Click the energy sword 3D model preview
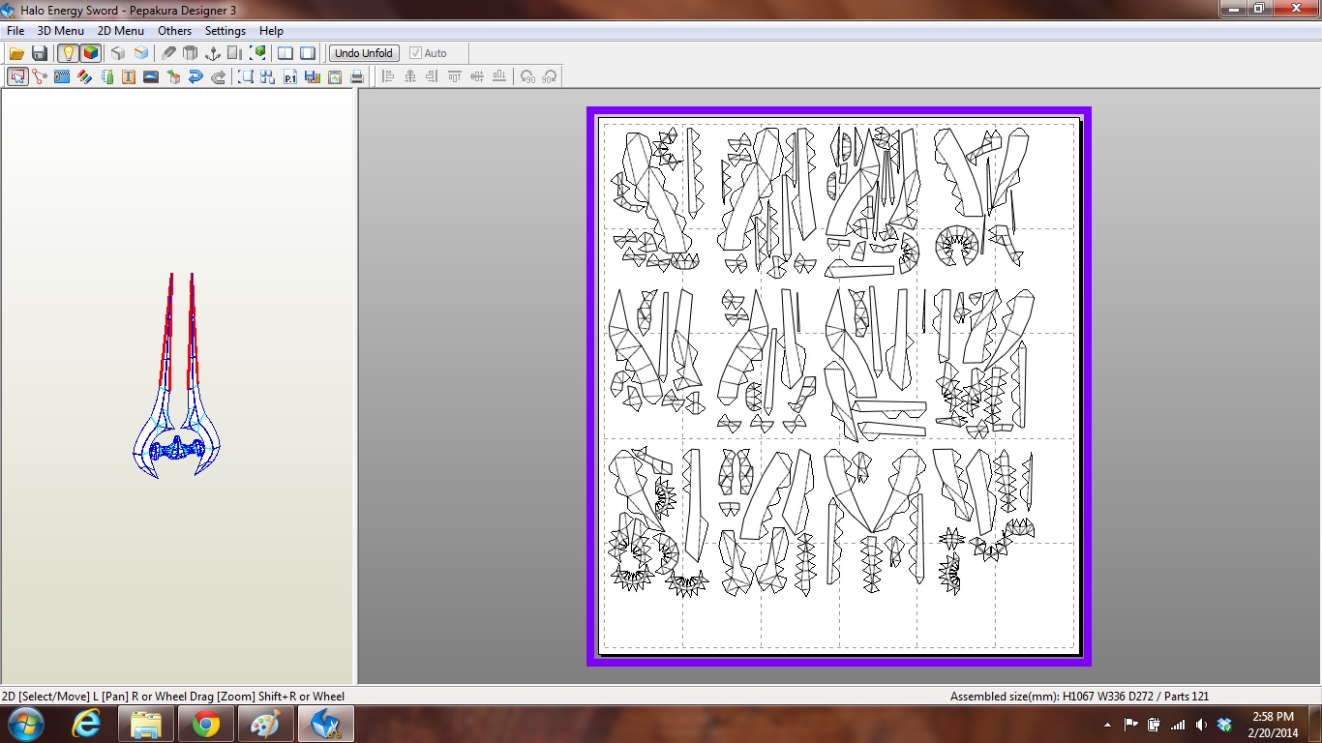Viewport: 1322px width, 743px height. (177, 377)
